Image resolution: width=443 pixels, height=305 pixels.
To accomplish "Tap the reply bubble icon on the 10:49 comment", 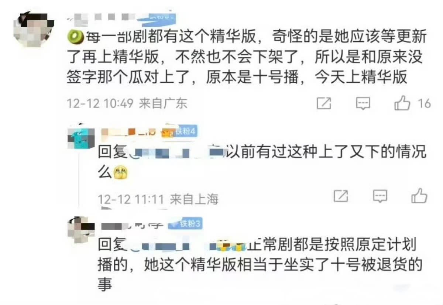I will point(363,104).
